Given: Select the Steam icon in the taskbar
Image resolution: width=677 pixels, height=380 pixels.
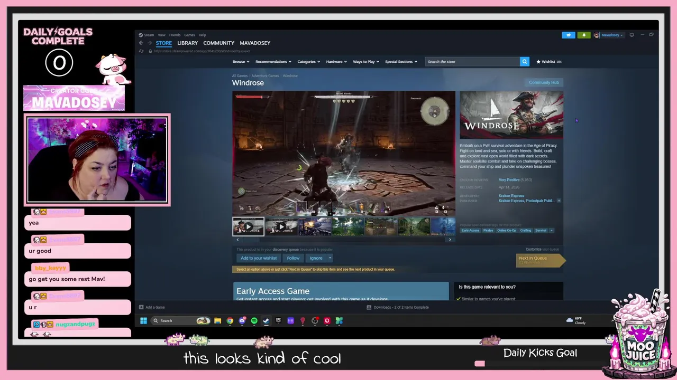Looking at the screenshot, I should pos(266,320).
